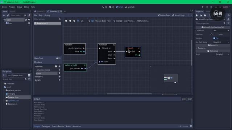This screenshot has width=232, height=130.
Task: Zoom out the visual script graph
Action: point(66,21)
